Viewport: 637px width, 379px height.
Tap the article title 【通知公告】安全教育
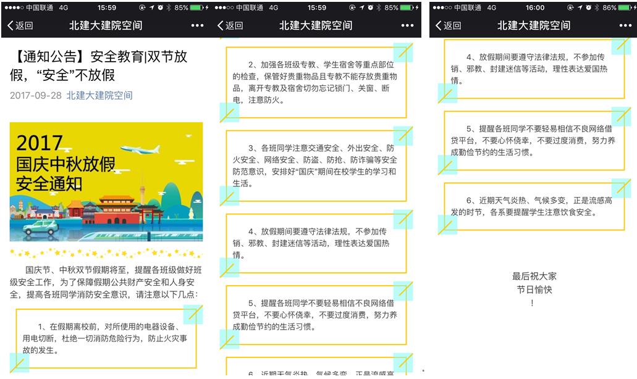click(99, 66)
